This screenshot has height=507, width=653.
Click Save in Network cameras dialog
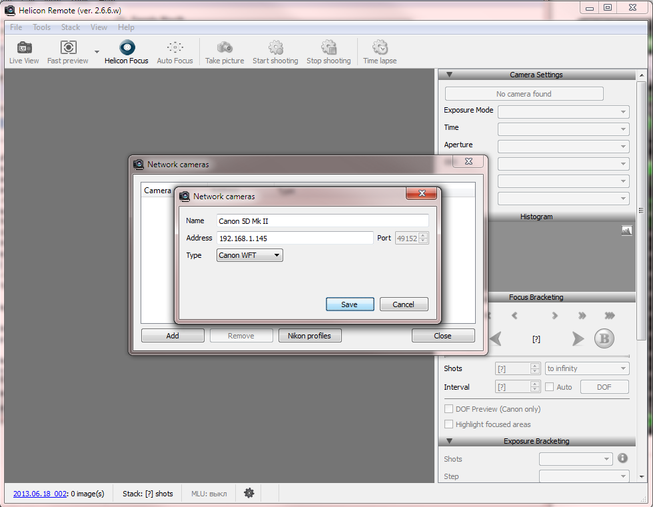coord(350,304)
